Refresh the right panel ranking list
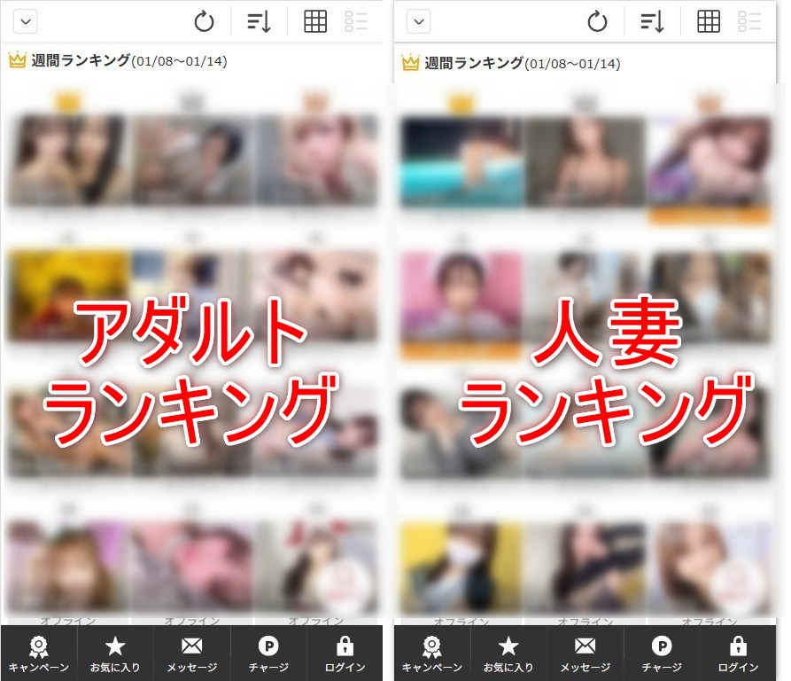This screenshot has width=791, height=681. [x=597, y=21]
